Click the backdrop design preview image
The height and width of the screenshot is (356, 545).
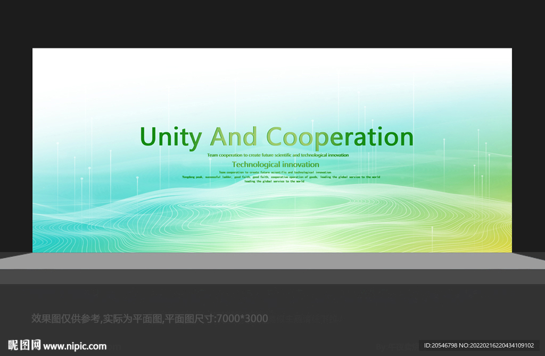(272, 150)
